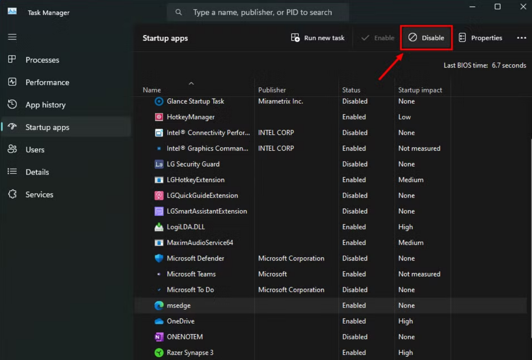Click the Glance Startup Task icon
Image resolution: width=532 pixels, height=360 pixels.
click(159, 101)
